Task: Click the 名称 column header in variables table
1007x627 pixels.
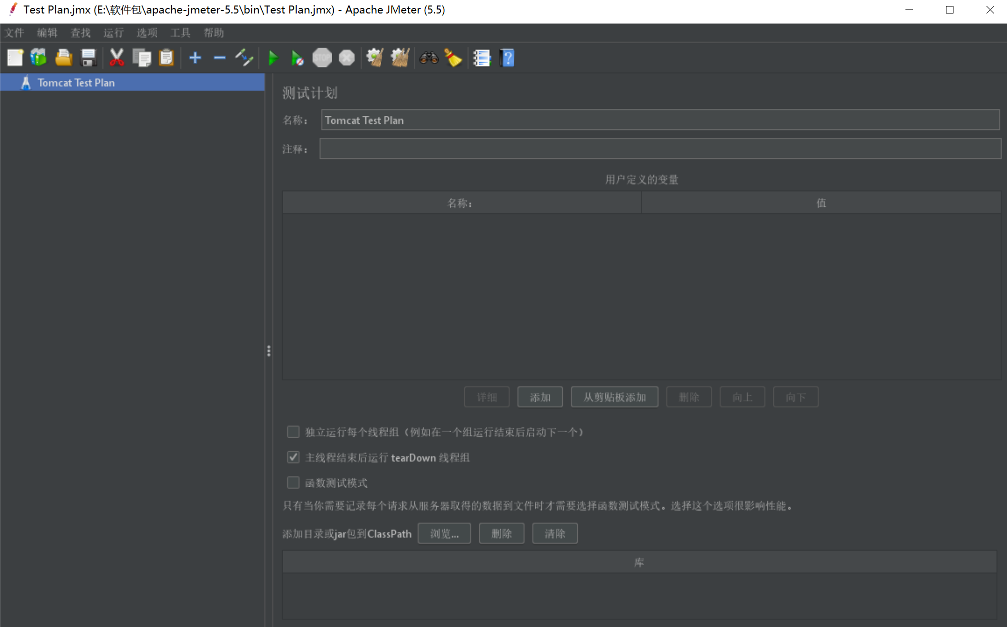Action: [462, 203]
